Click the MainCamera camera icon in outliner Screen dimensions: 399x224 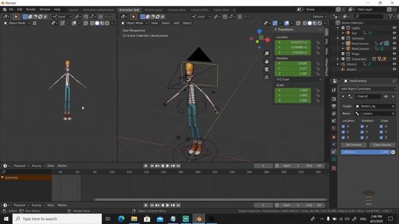[348, 49]
